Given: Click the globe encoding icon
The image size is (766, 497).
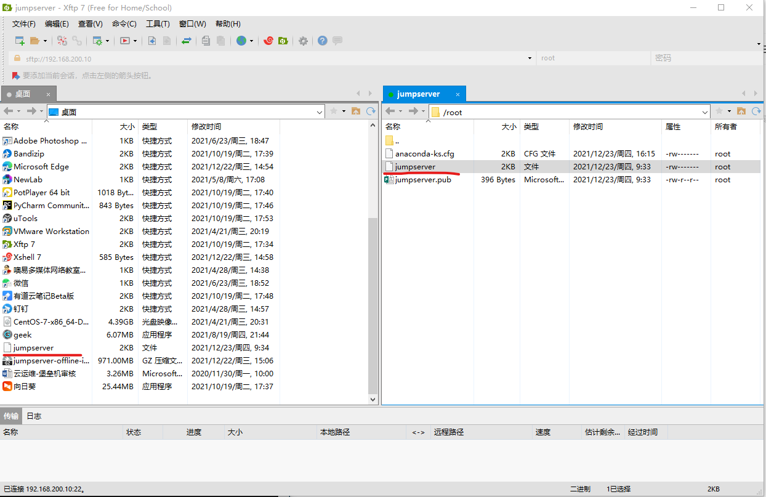Looking at the screenshot, I should click(241, 41).
